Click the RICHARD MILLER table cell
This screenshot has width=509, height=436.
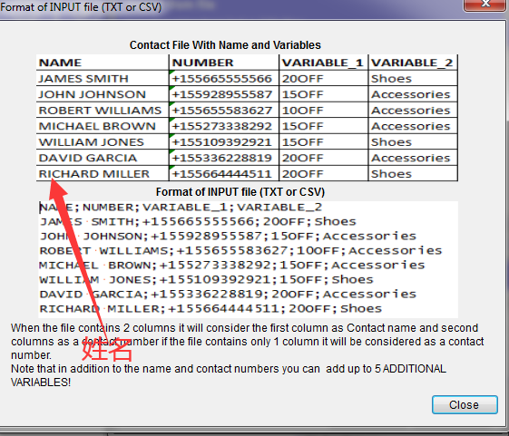[x=103, y=173]
